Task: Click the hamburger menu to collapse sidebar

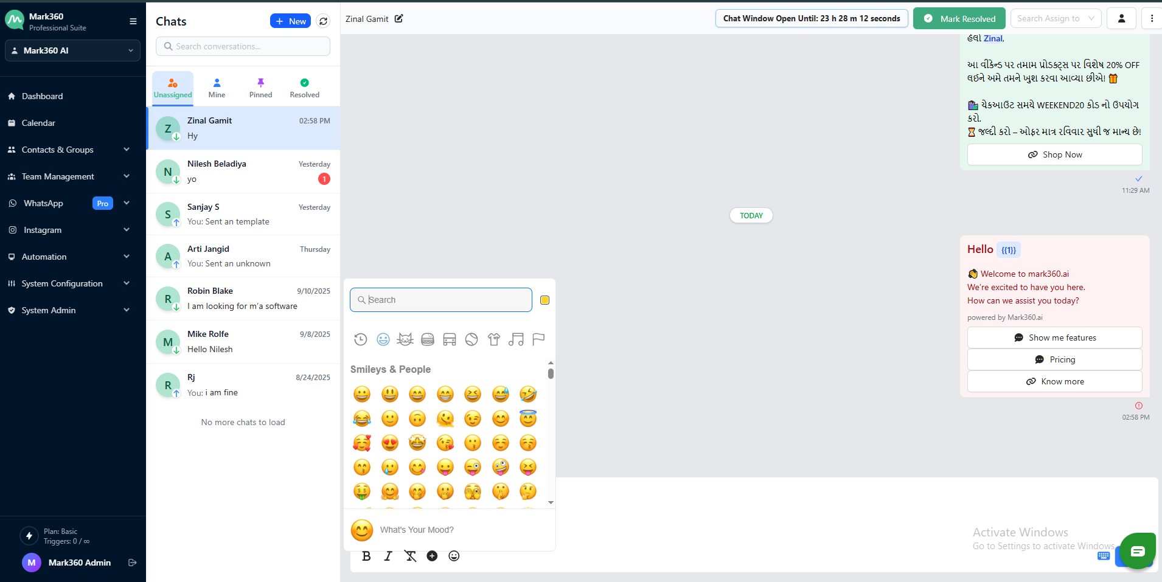Action: pos(133,21)
